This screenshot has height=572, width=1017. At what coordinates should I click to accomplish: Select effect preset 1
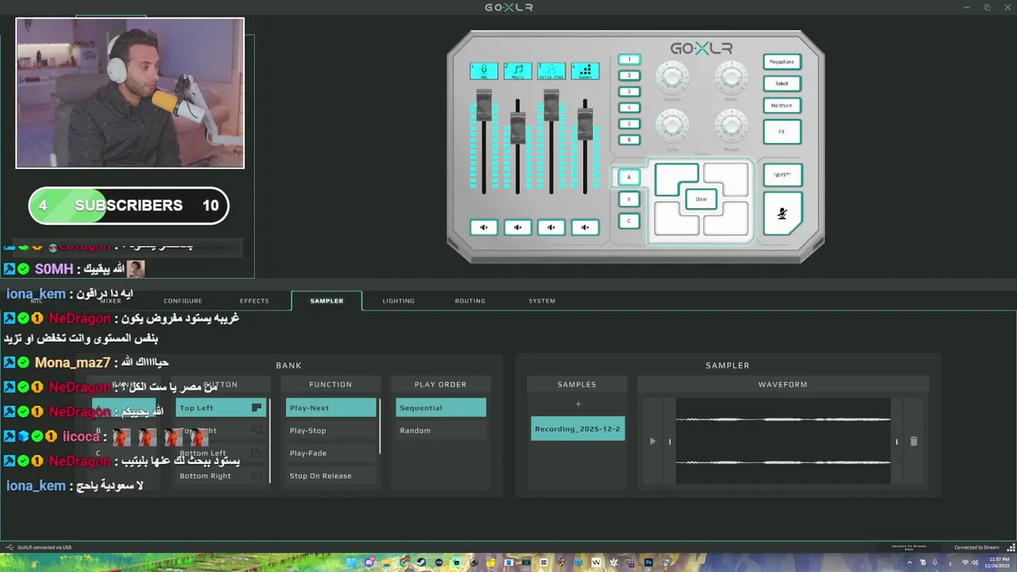[628, 60]
